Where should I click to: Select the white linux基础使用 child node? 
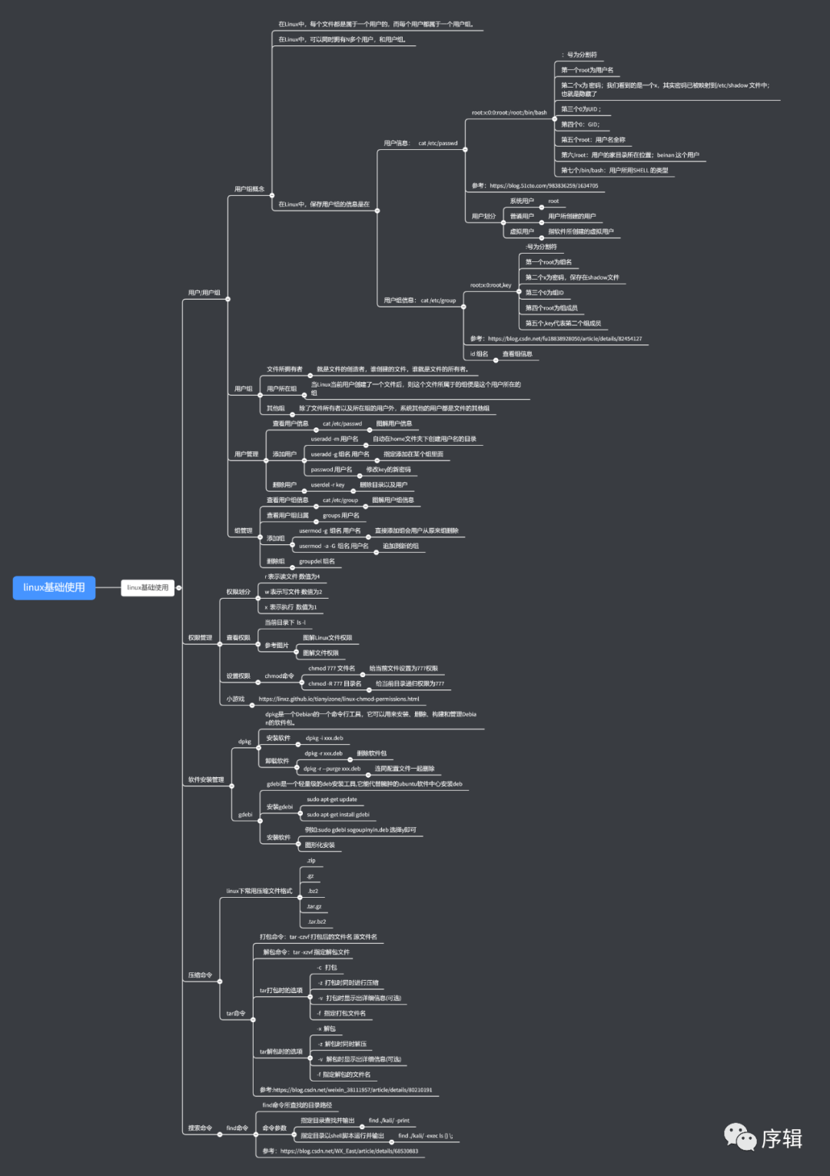click(148, 587)
